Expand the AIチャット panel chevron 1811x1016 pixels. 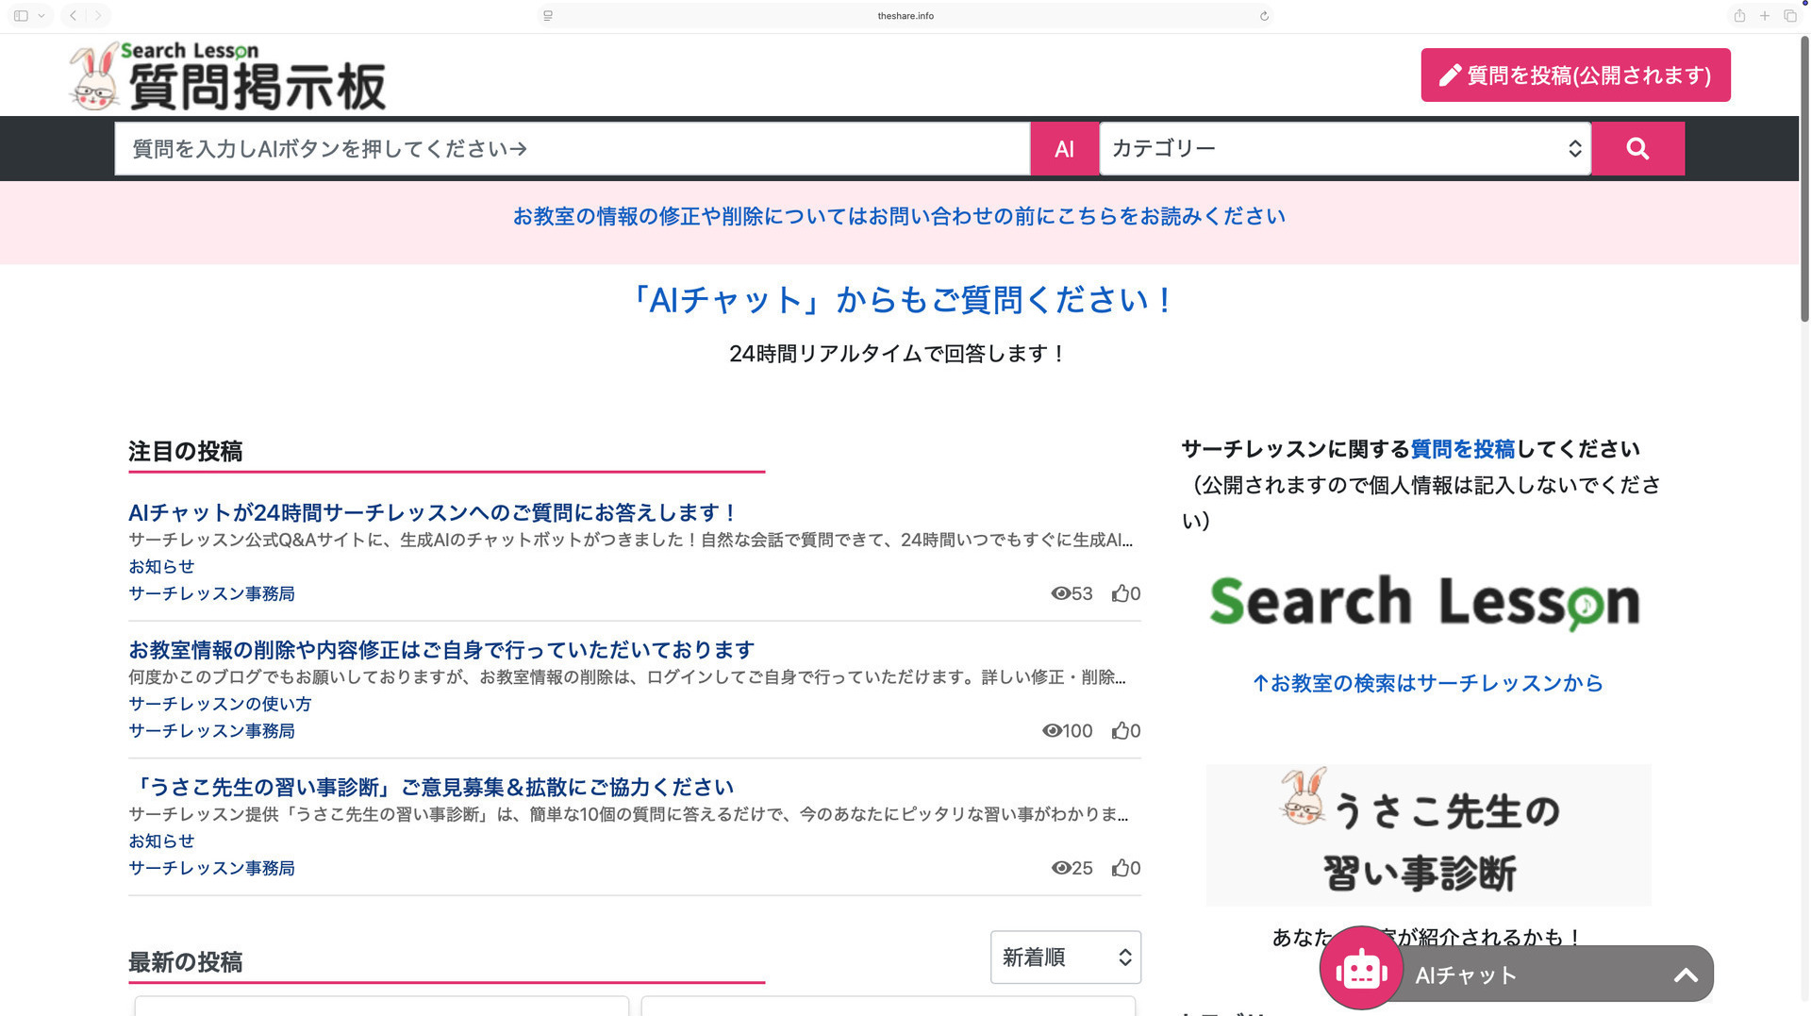(1686, 975)
